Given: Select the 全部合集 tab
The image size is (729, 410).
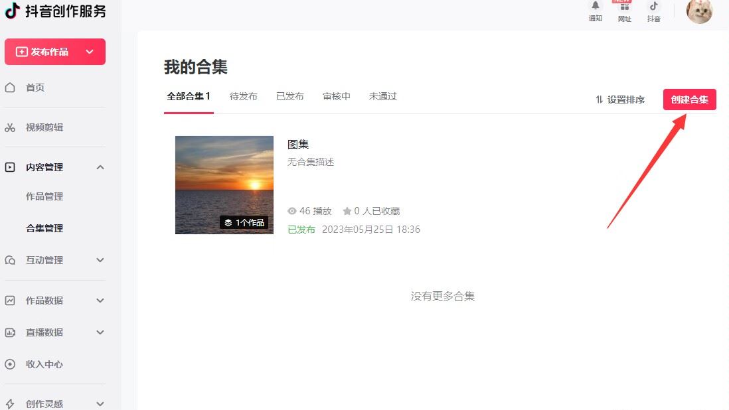Looking at the screenshot, I should (189, 97).
